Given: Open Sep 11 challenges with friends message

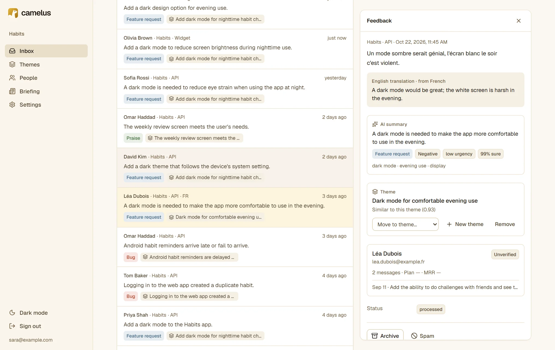Looking at the screenshot, I should (x=445, y=287).
